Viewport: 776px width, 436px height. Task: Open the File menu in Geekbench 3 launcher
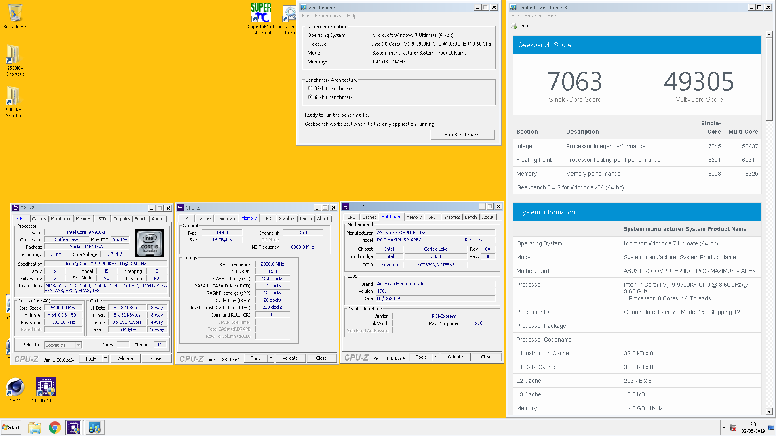(x=305, y=16)
